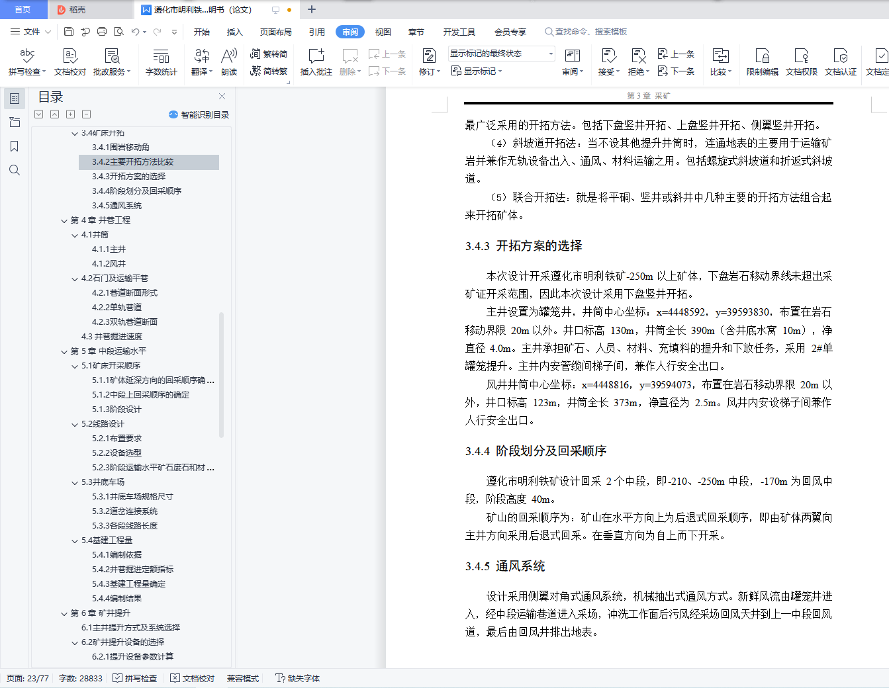Open 文档权限 document permissions
Screen dimensions: 889x688
[x=802, y=62]
